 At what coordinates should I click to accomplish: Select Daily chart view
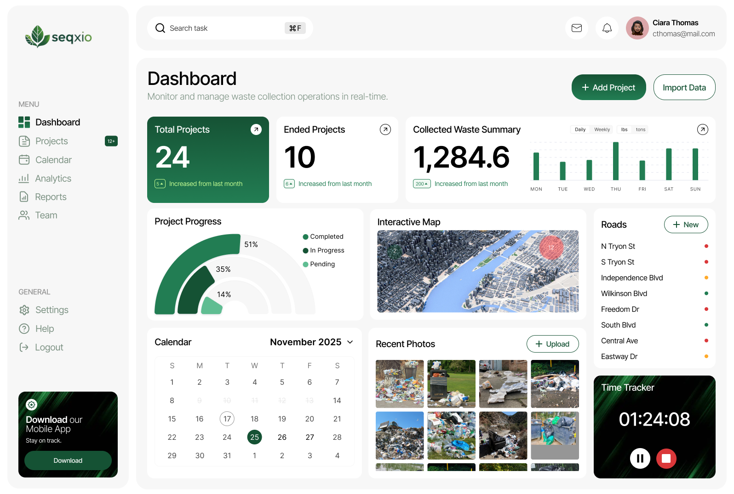coord(580,129)
